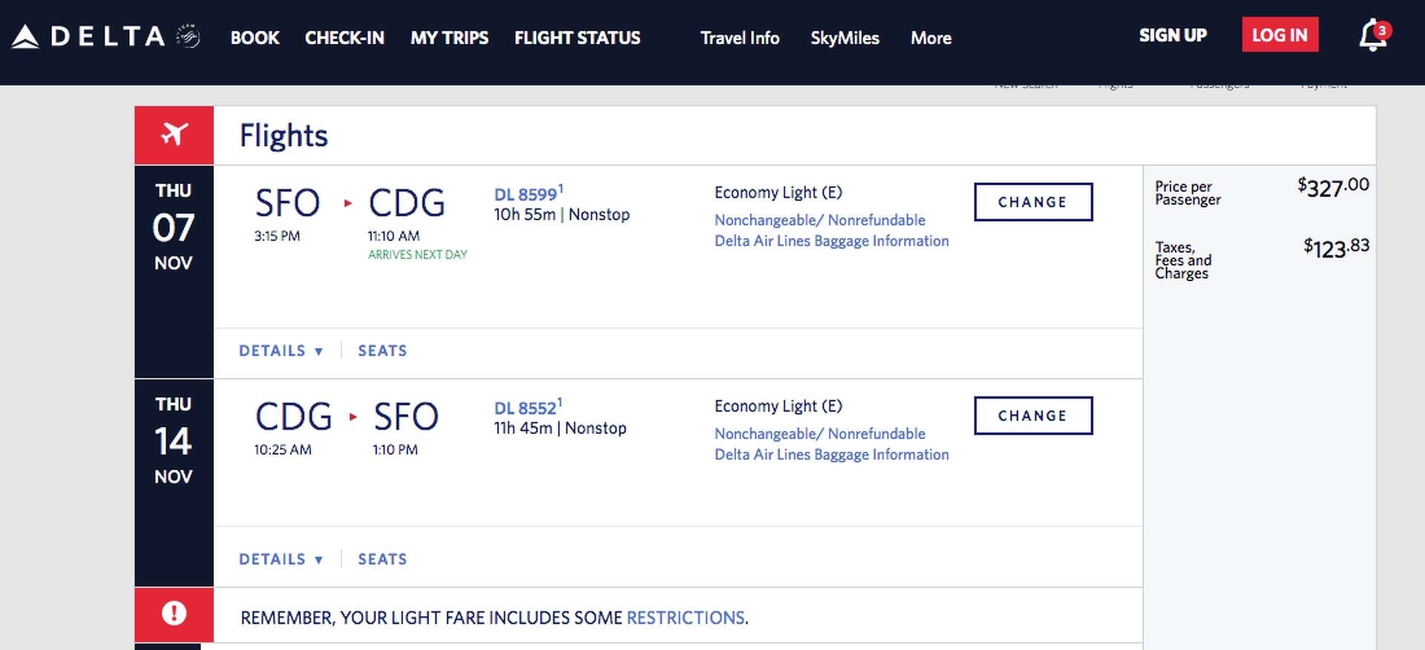Open the RESTRICTIONS link
The image size is (1425, 650).
tap(686, 617)
